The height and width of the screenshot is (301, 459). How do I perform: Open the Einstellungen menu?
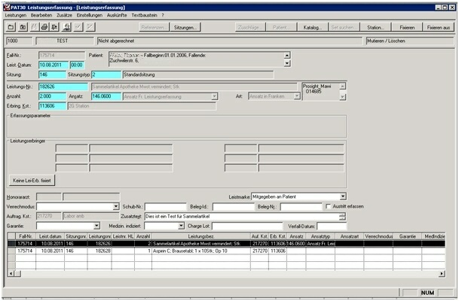click(x=90, y=15)
